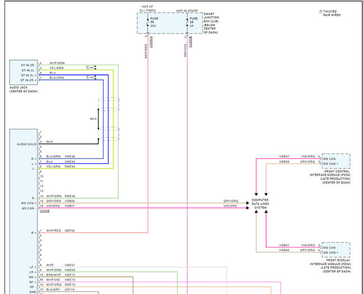
Task: Click the Computer Data Lines System label
Action: pos(260,204)
